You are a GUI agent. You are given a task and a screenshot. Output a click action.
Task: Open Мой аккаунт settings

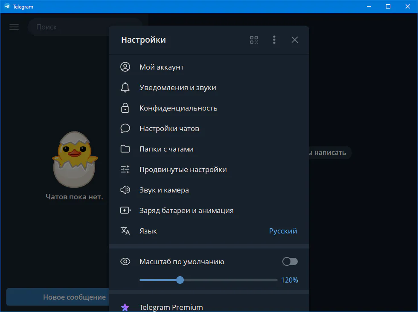209,67
